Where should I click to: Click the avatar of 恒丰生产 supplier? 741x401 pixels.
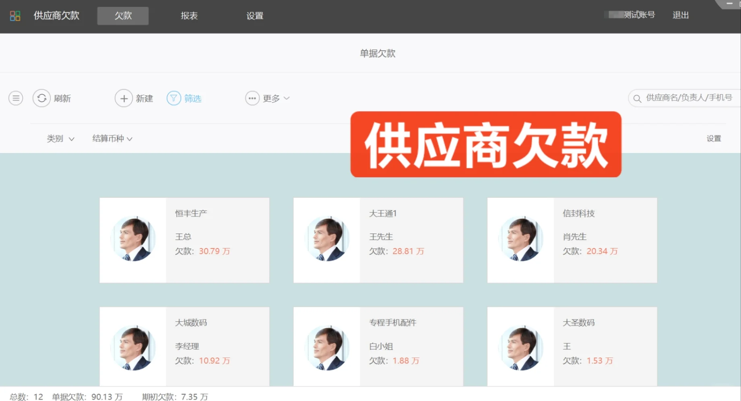(x=133, y=240)
